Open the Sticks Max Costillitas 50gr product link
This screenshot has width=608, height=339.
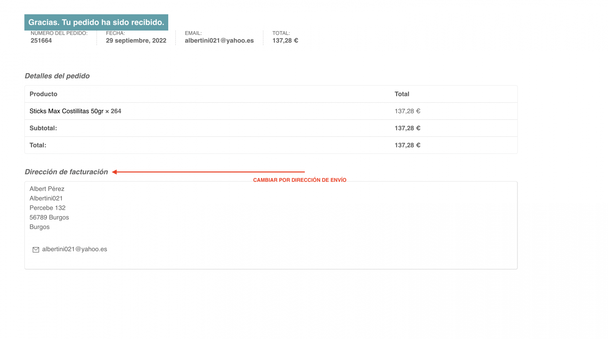(67, 111)
